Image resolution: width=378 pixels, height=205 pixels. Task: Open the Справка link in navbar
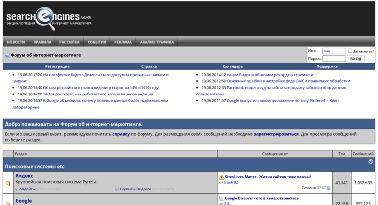coord(149,66)
